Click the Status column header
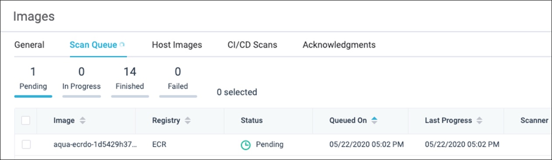552x160 pixels. [x=252, y=121]
